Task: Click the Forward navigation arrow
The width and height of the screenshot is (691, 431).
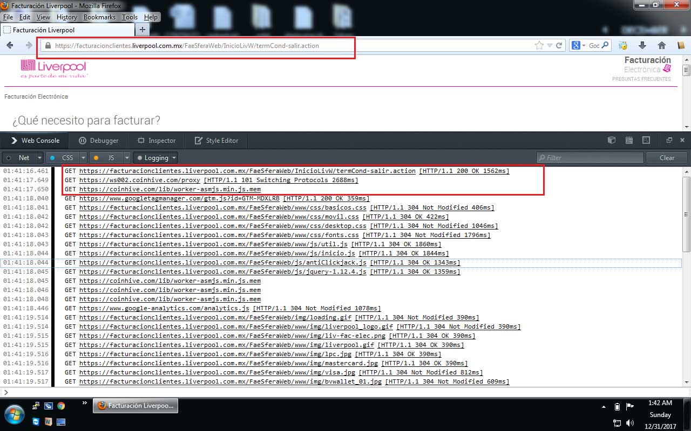Action: pyautogui.click(x=29, y=46)
